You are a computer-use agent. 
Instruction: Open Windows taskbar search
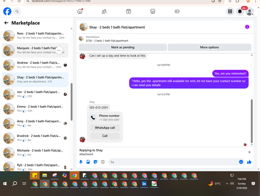tap(15, 184)
